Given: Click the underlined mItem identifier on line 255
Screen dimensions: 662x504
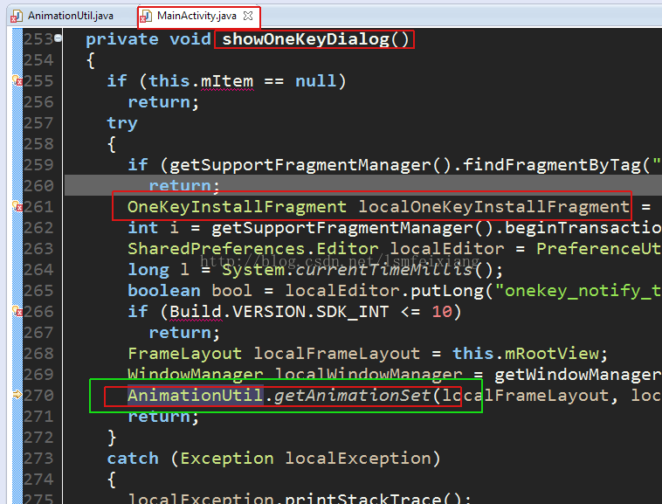Looking at the screenshot, I should (x=227, y=81).
